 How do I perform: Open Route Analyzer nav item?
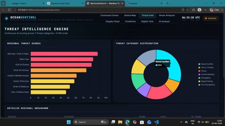tap(167, 15)
